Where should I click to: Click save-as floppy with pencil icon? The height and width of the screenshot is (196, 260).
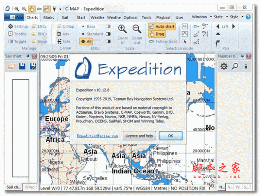coord(33,66)
